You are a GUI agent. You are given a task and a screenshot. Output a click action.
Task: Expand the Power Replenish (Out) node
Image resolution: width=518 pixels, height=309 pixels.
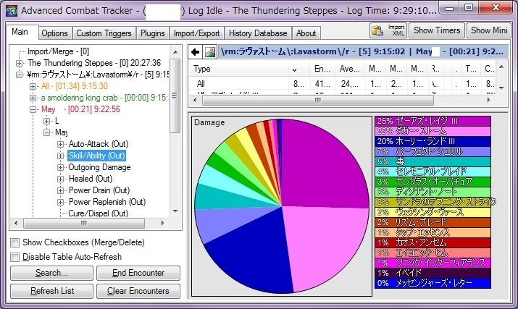[60, 202]
